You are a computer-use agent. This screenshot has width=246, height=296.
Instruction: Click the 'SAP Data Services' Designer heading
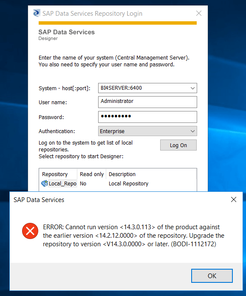pyautogui.click(x=66, y=32)
